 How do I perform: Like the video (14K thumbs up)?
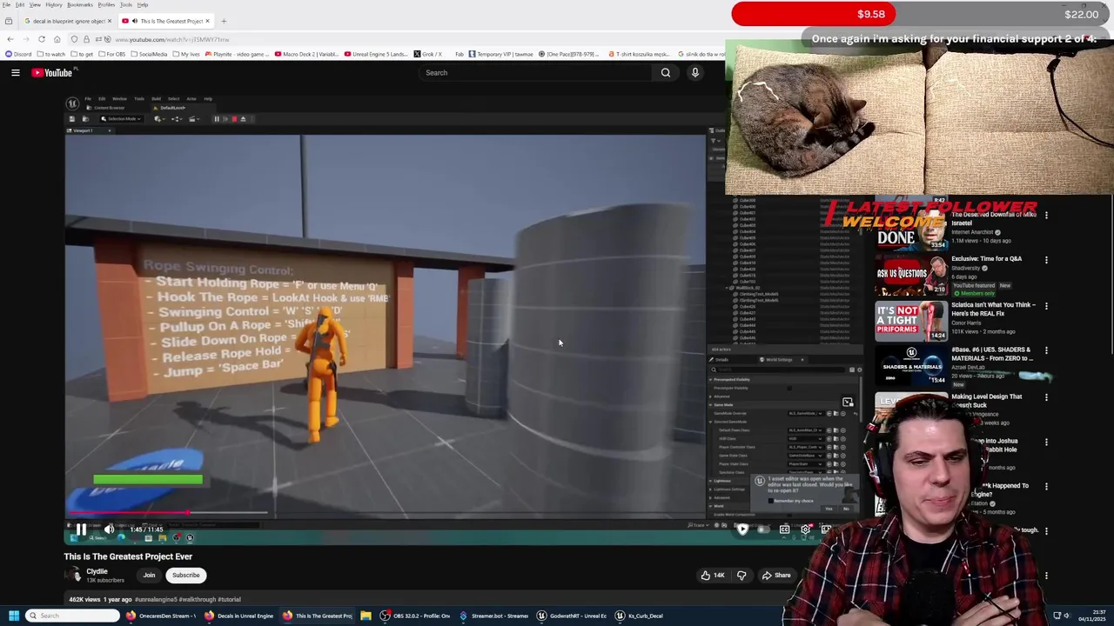(x=714, y=575)
